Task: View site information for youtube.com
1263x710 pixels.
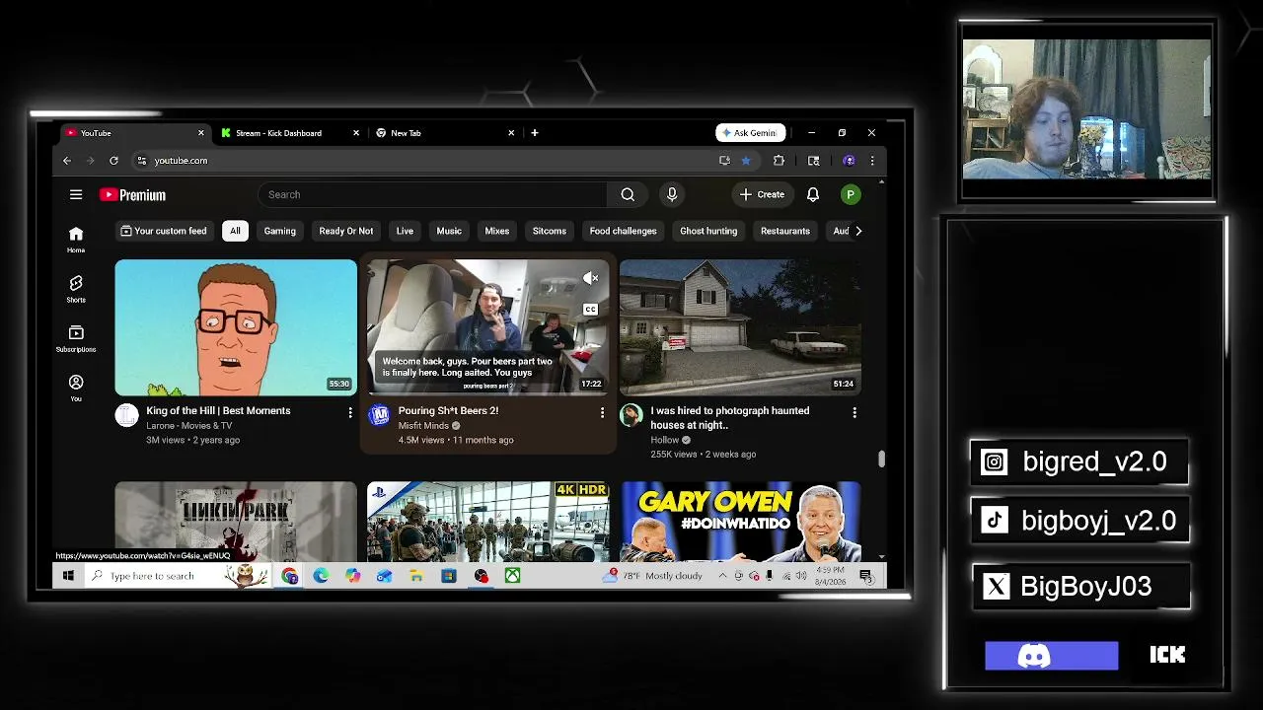Action: pos(142,161)
